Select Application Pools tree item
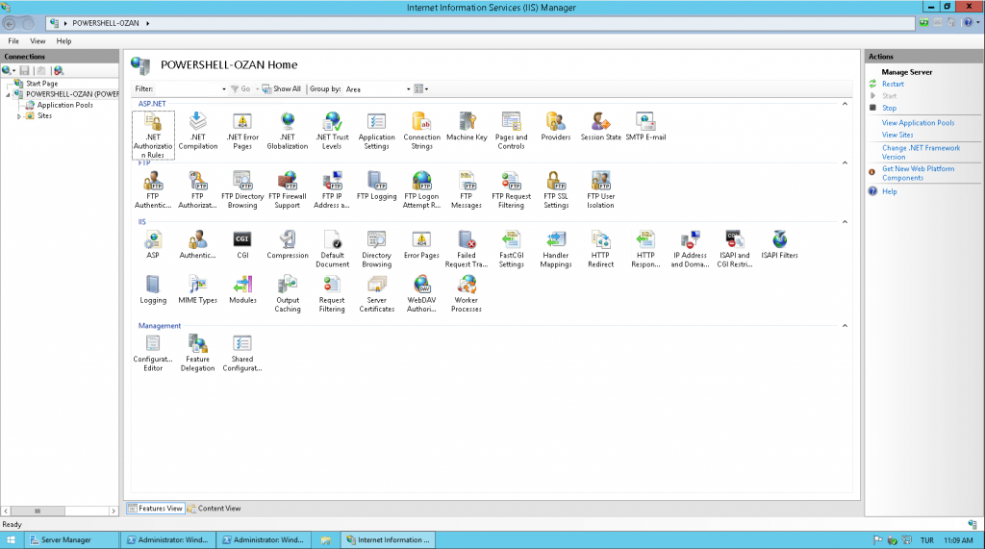 coord(64,105)
